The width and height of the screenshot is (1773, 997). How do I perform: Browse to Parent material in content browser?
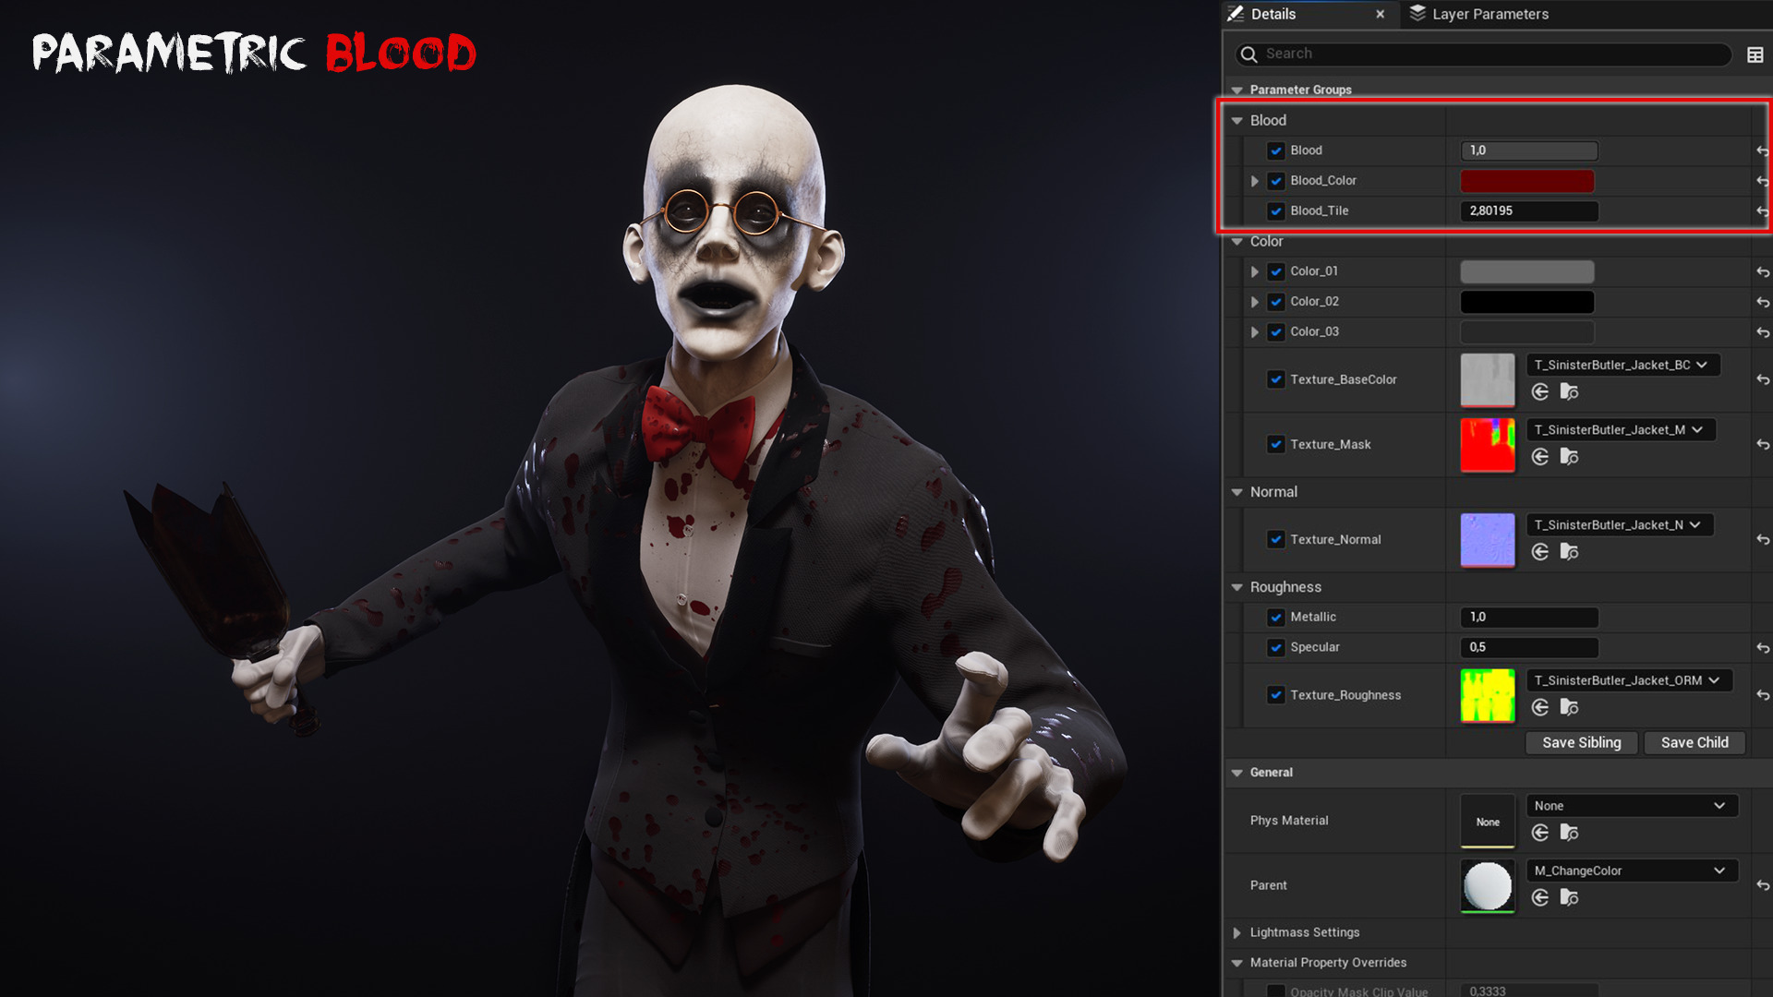(x=1569, y=897)
